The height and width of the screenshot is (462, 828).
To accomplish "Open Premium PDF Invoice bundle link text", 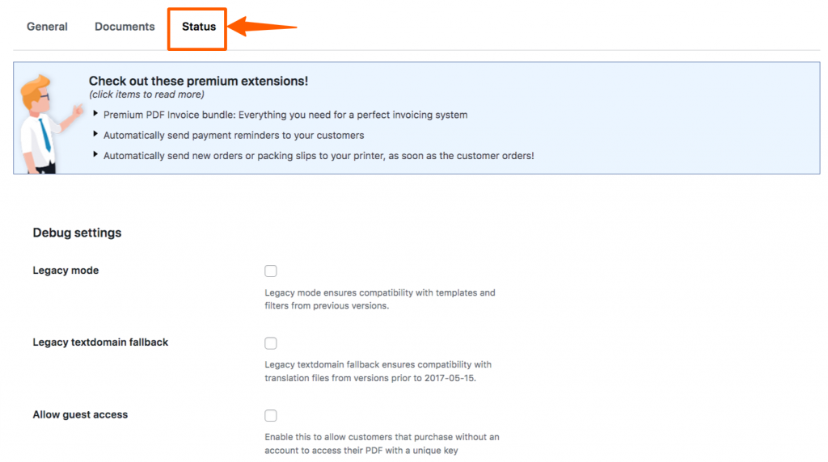I will 285,115.
